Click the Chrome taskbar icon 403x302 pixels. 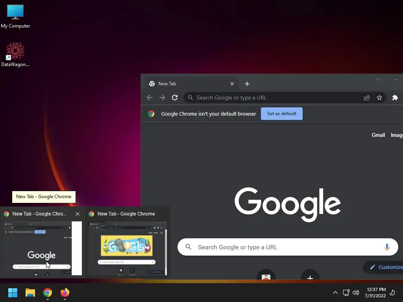(x=48, y=293)
